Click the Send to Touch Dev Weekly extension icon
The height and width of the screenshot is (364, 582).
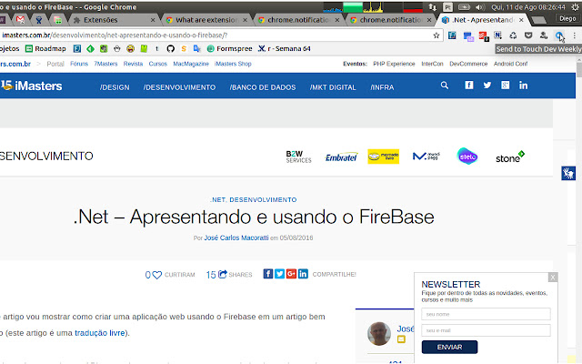click(x=558, y=35)
